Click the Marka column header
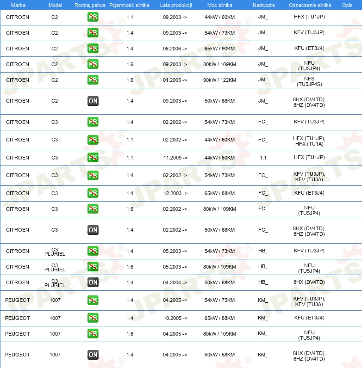 18,5
